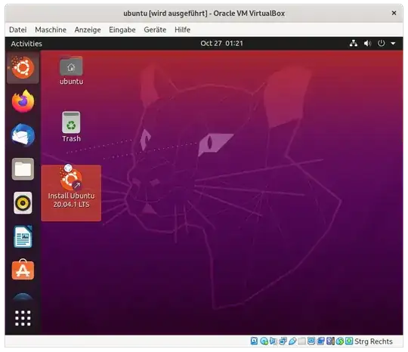Click the hard disk status bar icon
This screenshot has height=352, width=408.
(x=254, y=341)
